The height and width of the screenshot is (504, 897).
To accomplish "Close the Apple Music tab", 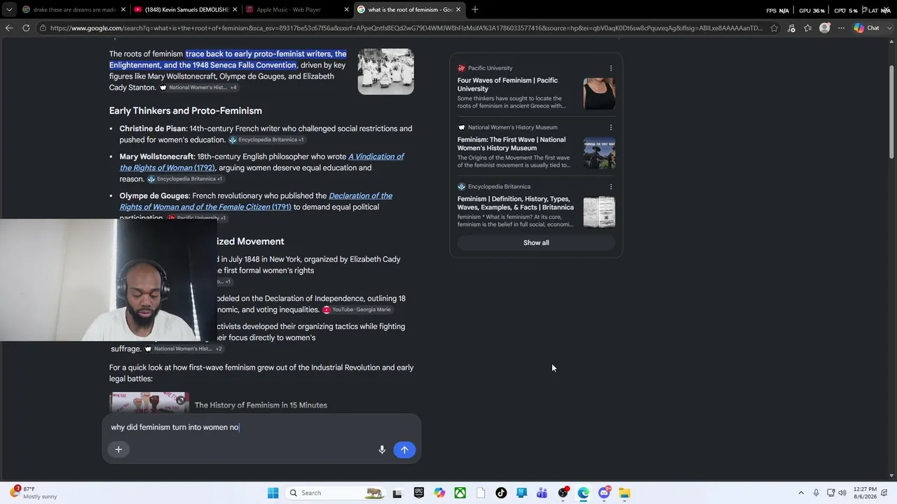I will click(346, 10).
